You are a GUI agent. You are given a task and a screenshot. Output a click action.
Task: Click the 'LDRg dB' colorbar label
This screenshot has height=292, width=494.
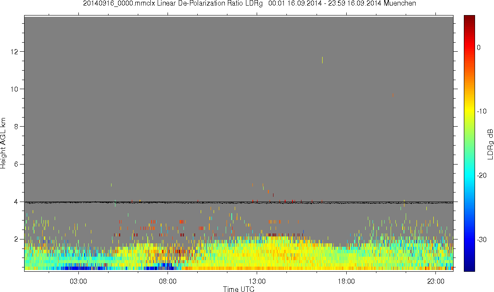490,144
